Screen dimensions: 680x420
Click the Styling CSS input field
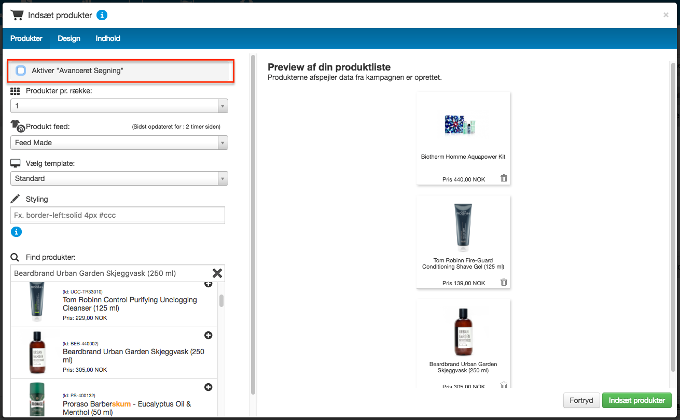pos(118,215)
